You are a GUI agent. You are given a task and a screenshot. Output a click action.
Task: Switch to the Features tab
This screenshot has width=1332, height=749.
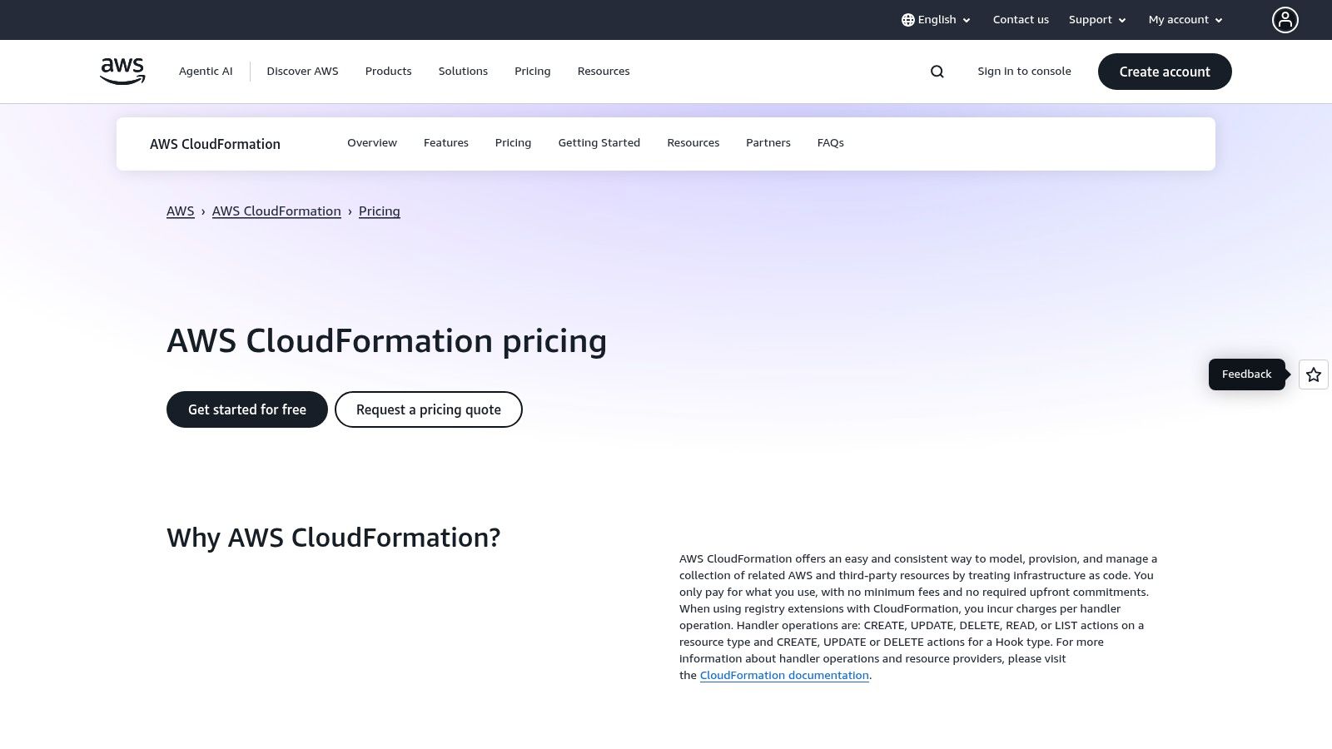point(446,143)
